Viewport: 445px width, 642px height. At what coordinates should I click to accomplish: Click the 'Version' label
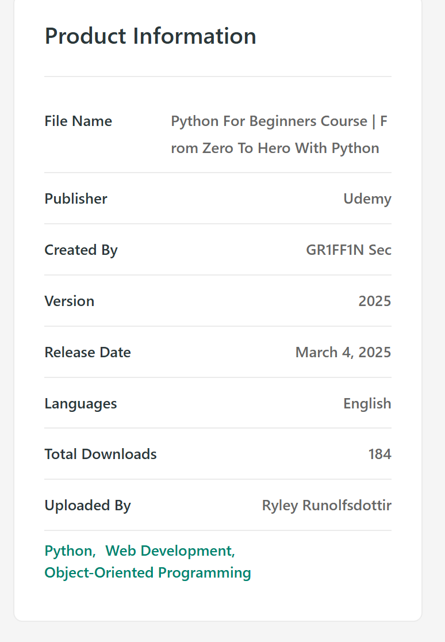tap(70, 301)
